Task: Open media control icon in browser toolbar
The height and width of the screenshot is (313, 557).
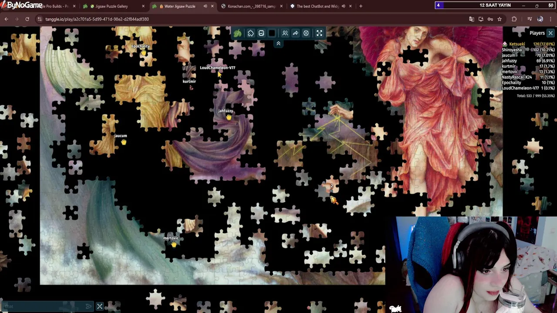Action: pos(530,19)
